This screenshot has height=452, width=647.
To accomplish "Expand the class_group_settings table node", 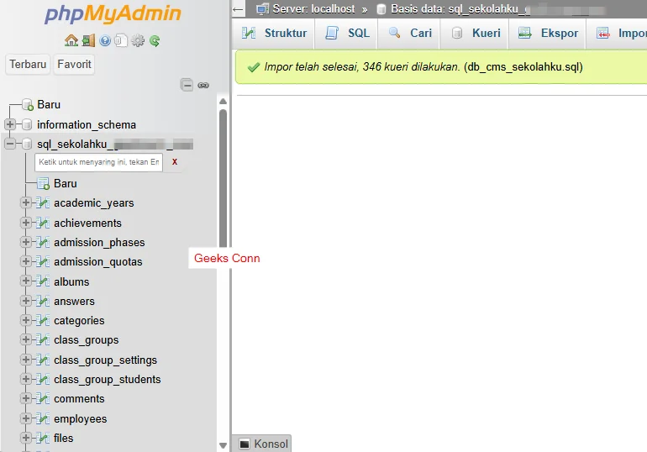I will (x=25, y=360).
